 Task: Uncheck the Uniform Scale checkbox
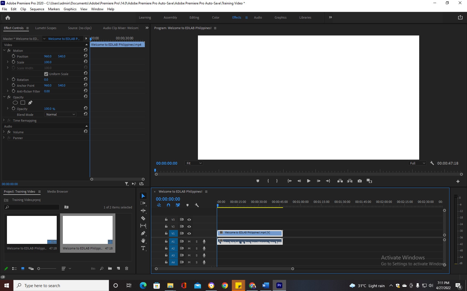coord(46,74)
